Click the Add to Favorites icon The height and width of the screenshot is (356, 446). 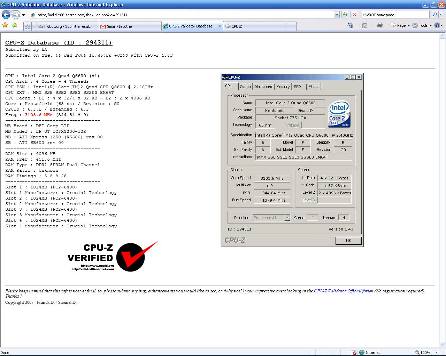tap(14, 25)
